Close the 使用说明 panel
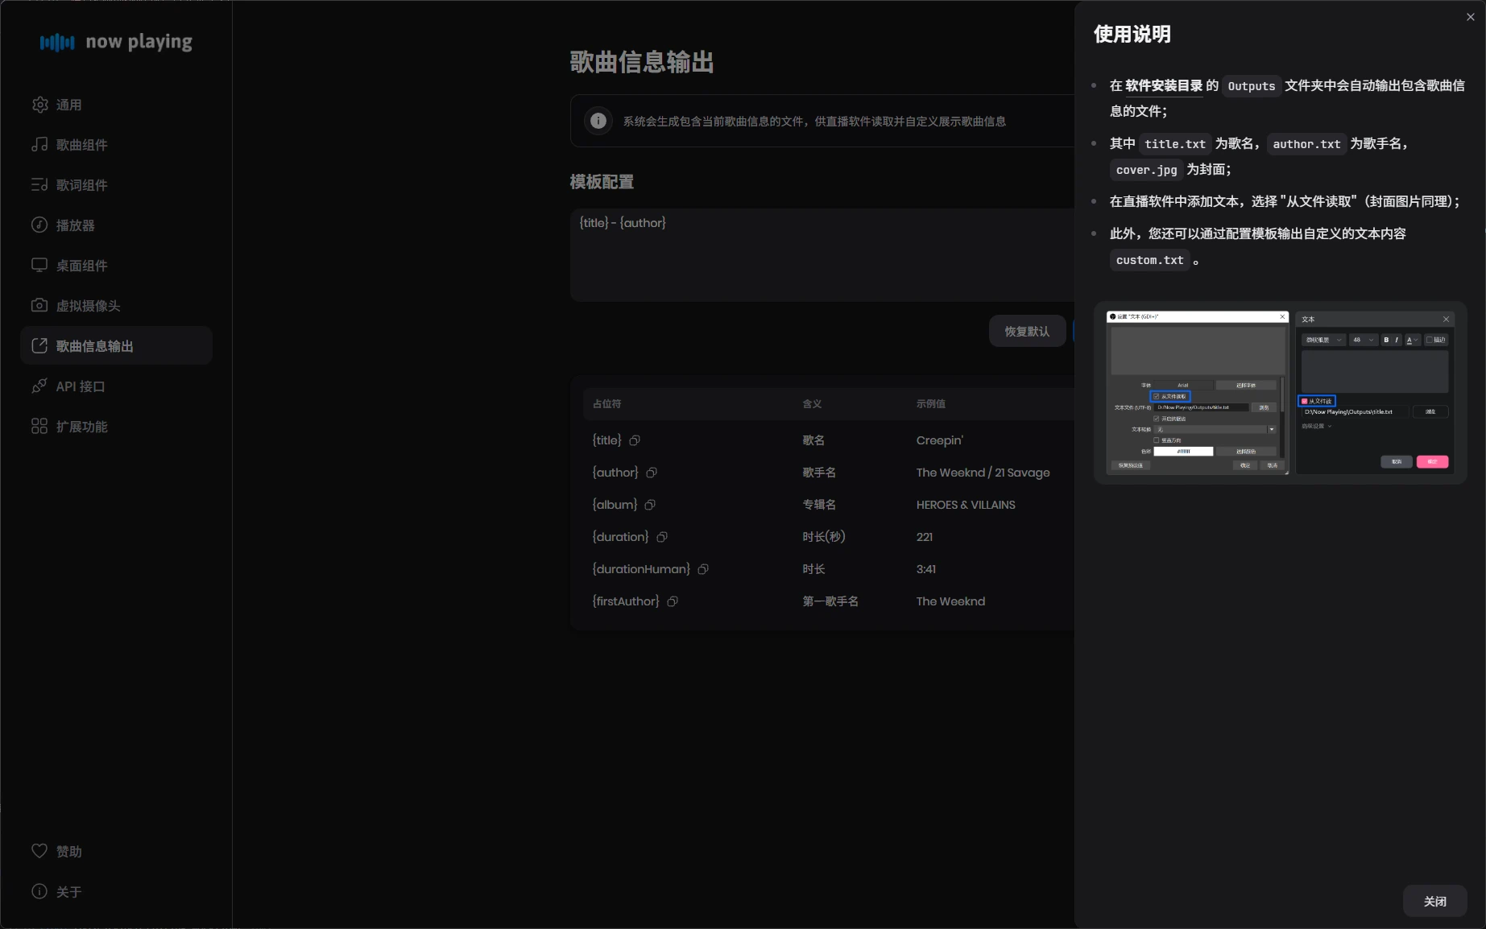The height and width of the screenshot is (929, 1486). tap(1471, 16)
